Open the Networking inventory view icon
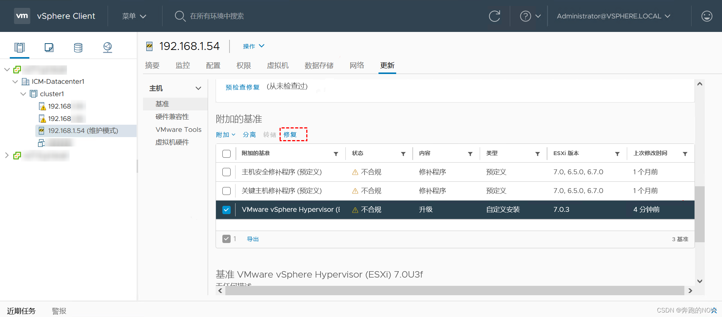The image size is (722, 317). click(108, 47)
